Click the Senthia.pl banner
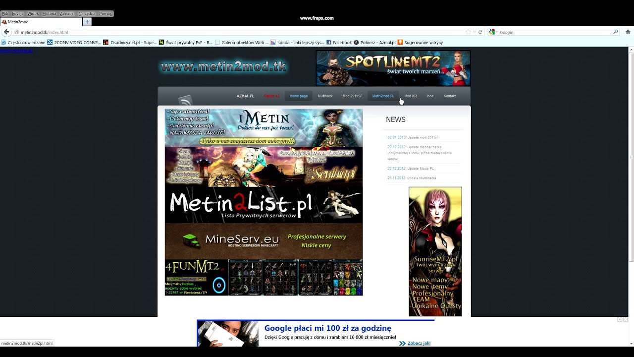 [264, 167]
